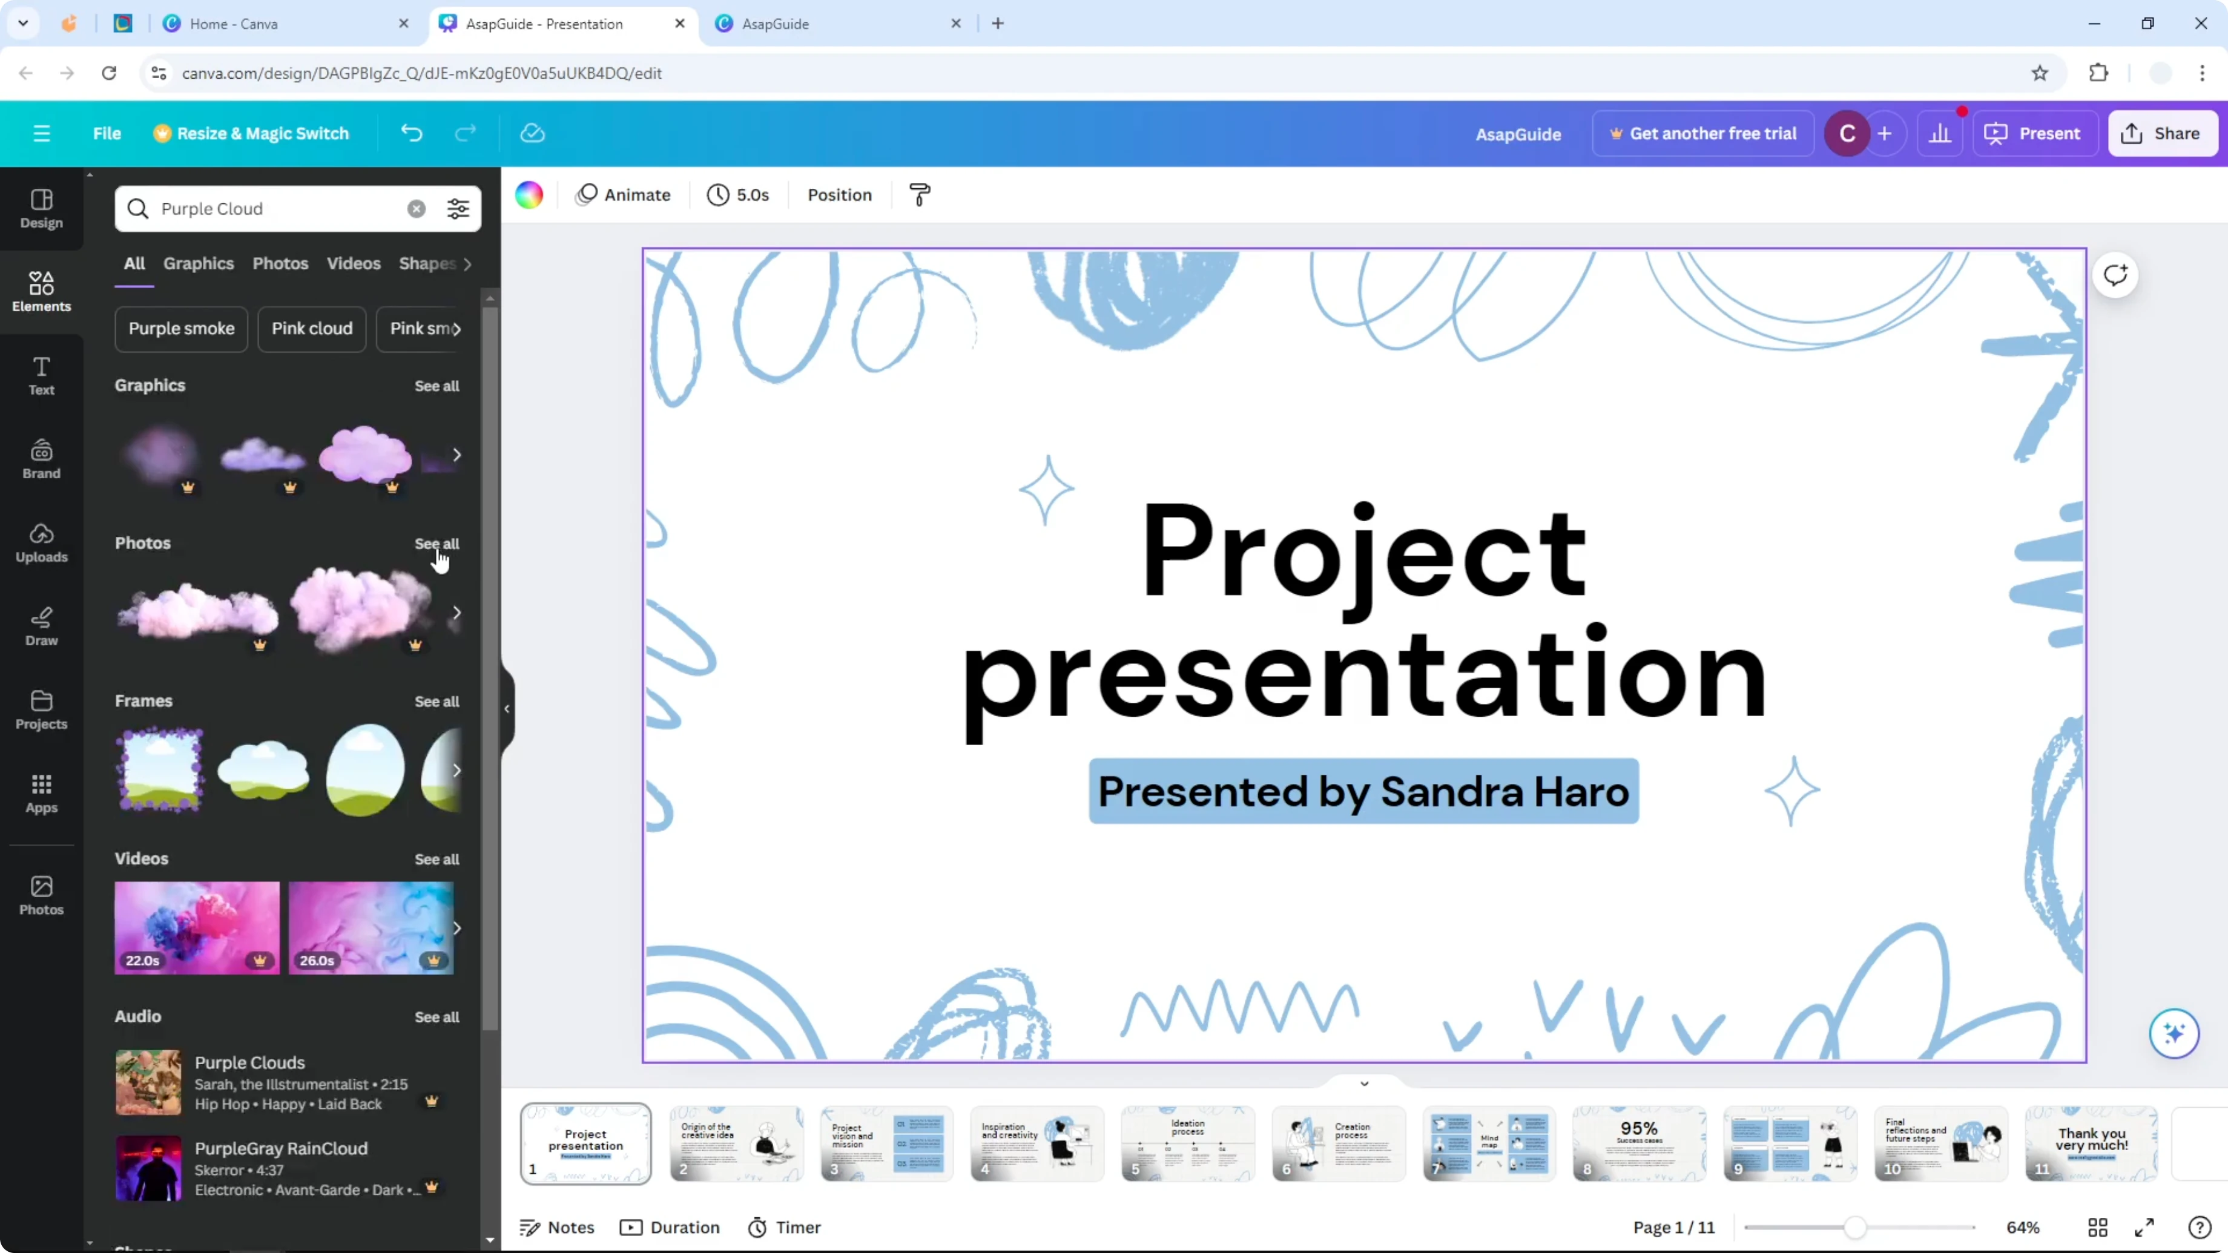The width and height of the screenshot is (2228, 1253).
Task: Show more Frames results arrow
Action: point(456,771)
